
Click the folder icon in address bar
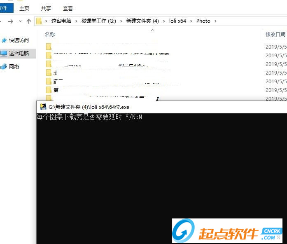point(39,21)
